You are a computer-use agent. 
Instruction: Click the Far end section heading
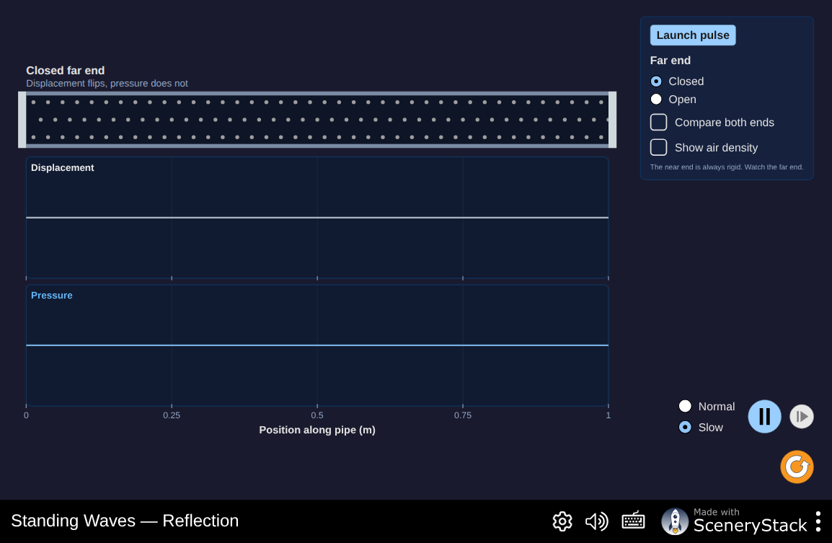coord(671,61)
